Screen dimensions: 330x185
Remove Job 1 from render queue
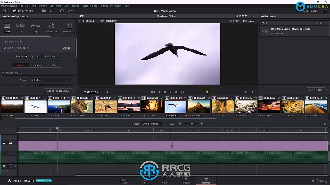click(326, 23)
